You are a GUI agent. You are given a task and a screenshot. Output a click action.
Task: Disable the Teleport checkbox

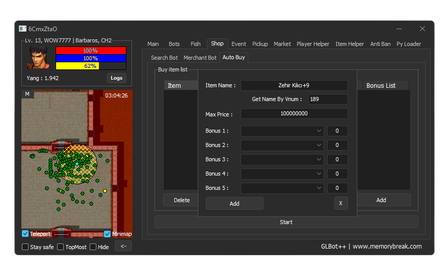pyautogui.click(x=25, y=234)
